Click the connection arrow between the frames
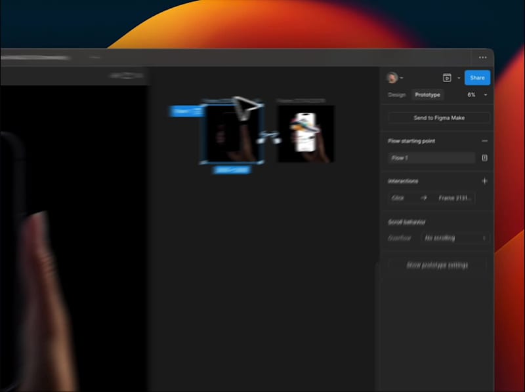Image resolution: width=525 pixels, height=392 pixels. click(269, 137)
